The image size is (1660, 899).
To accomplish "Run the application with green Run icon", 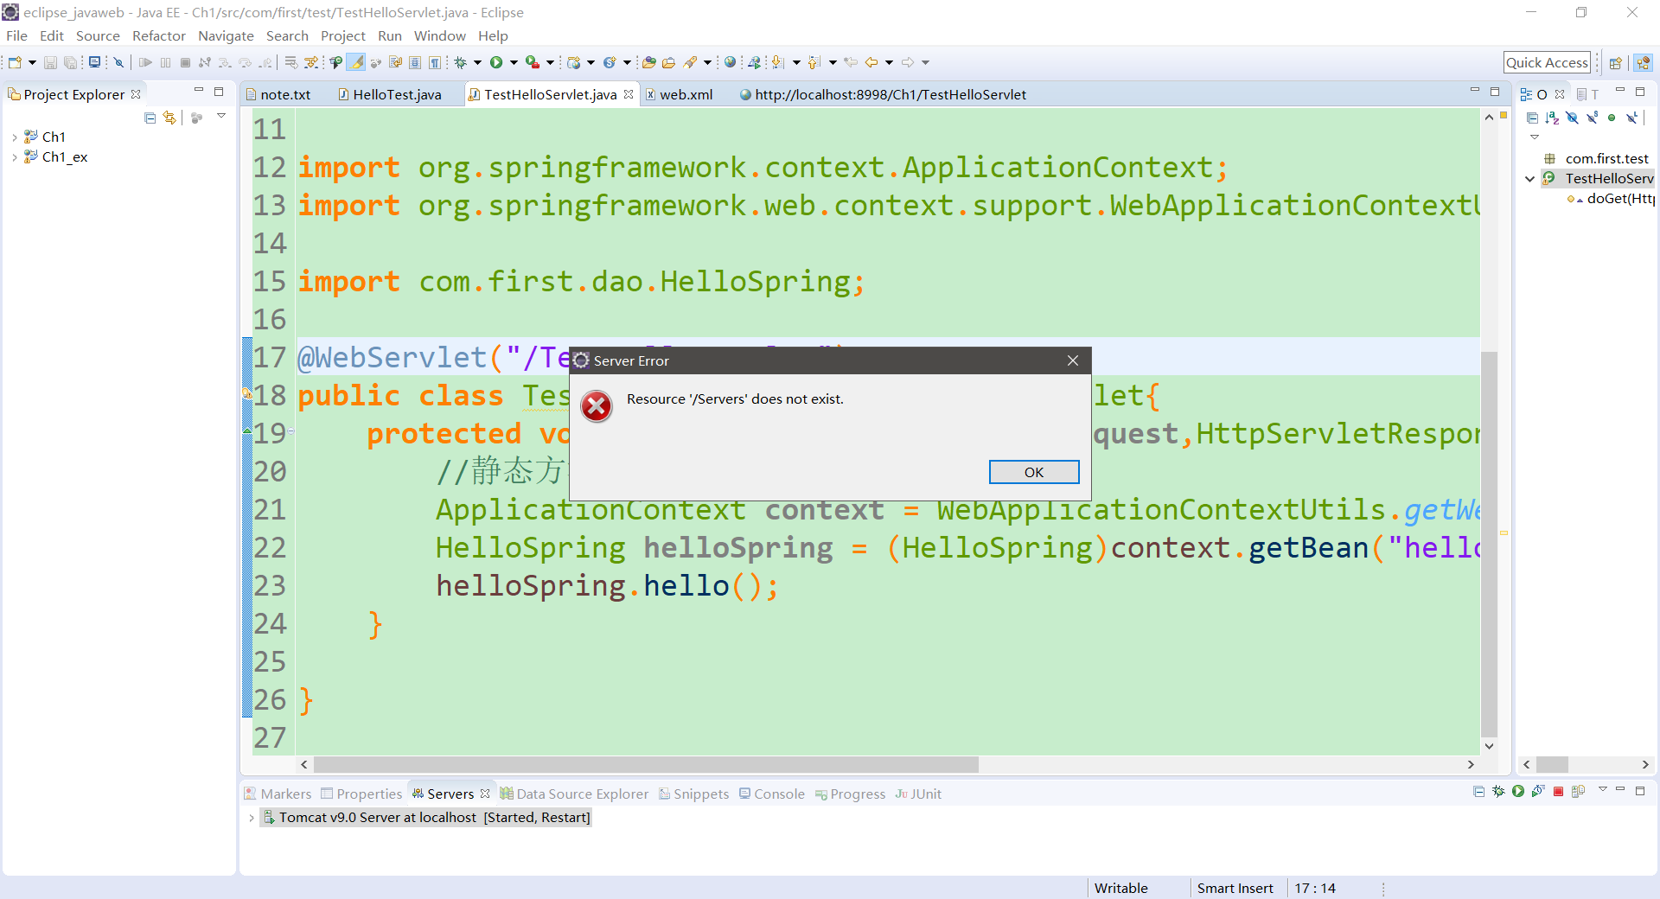I will click(x=495, y=62).
